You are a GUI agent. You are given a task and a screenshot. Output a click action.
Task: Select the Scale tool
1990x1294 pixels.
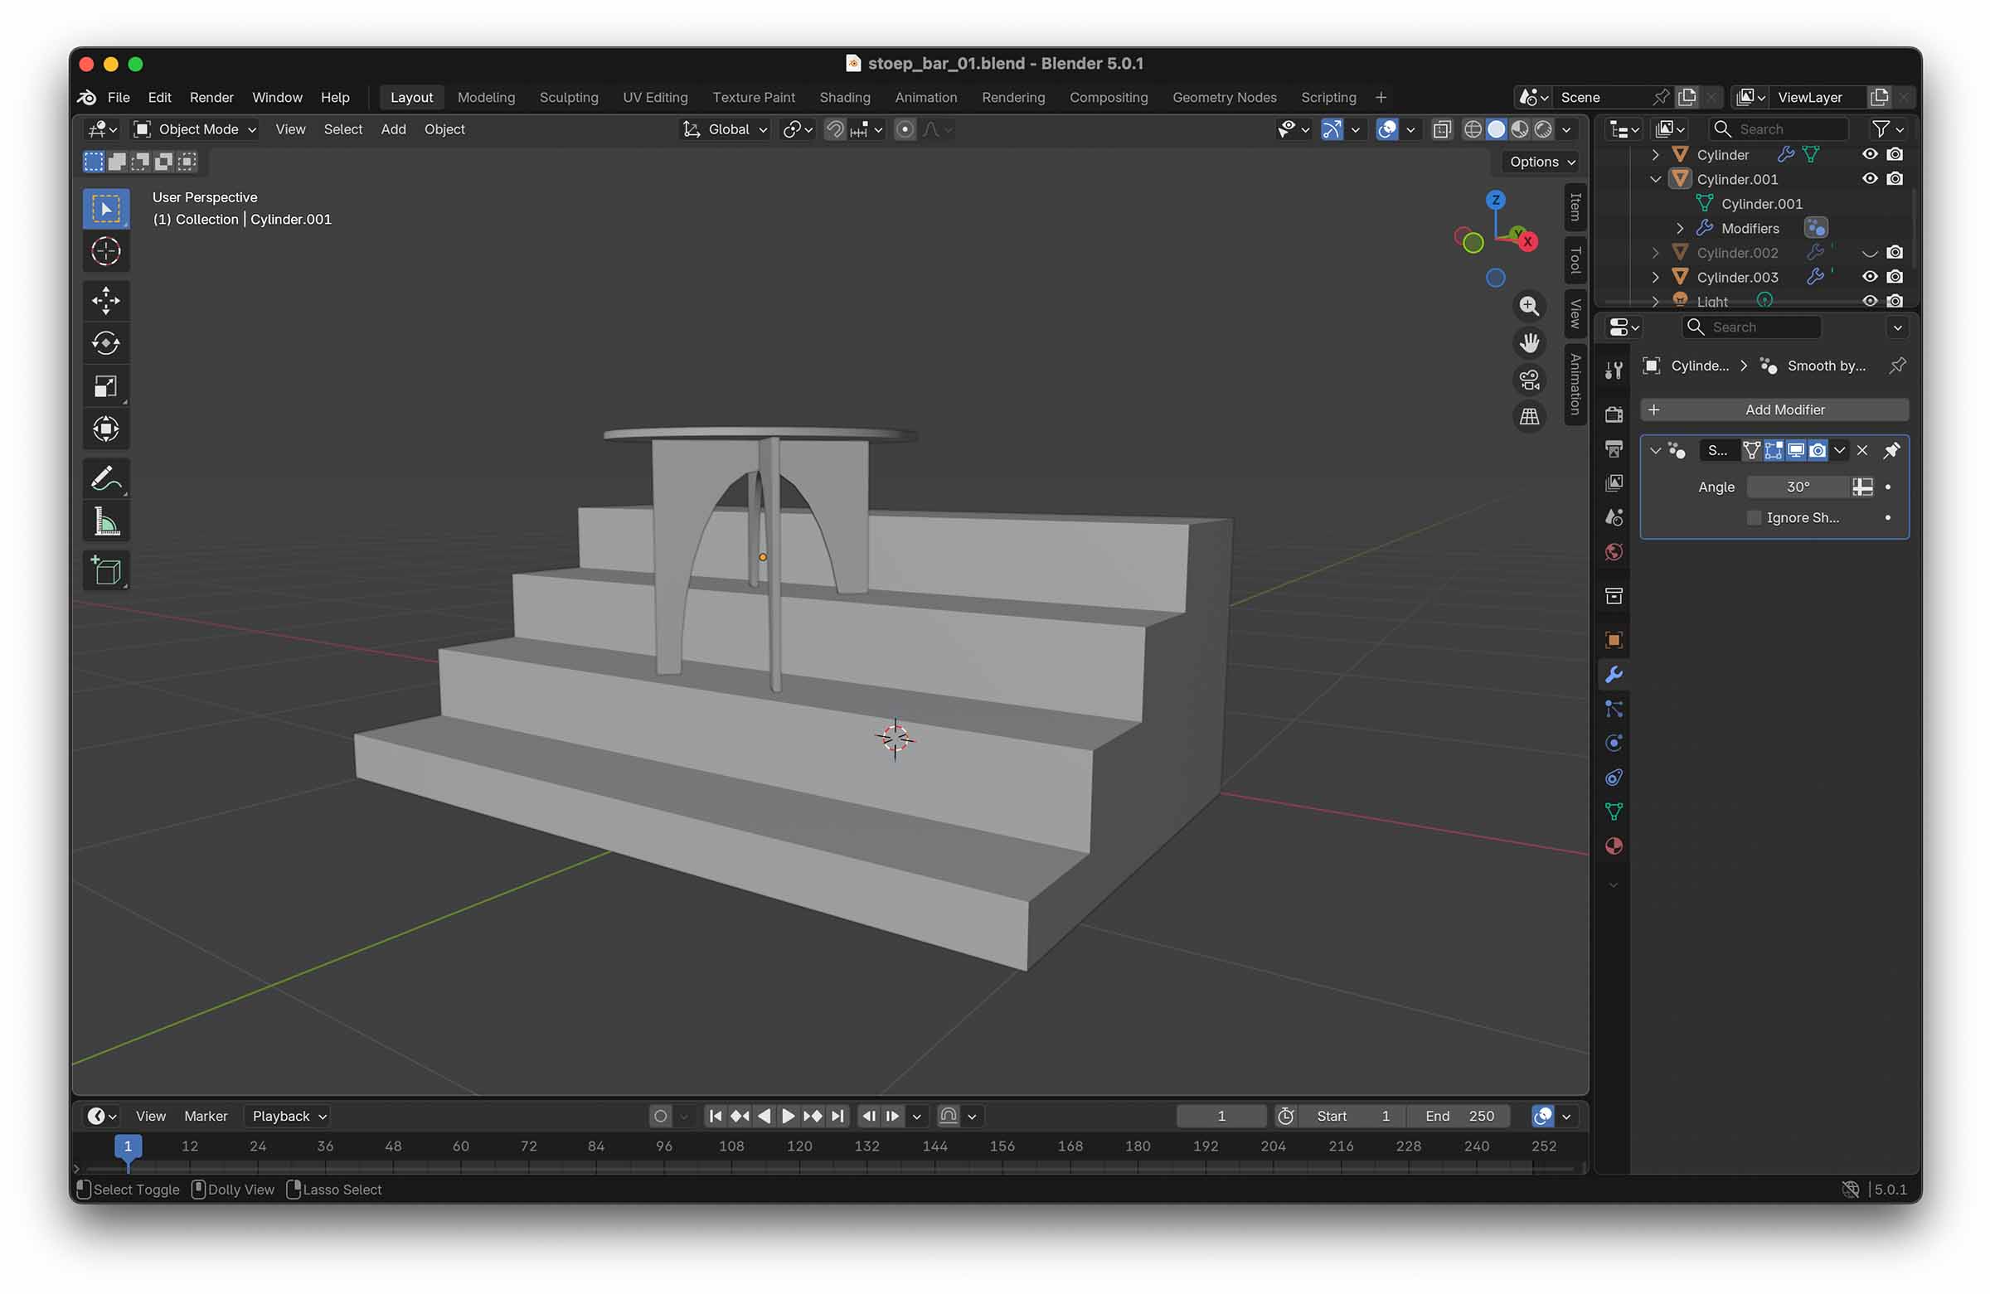(106, 386)
